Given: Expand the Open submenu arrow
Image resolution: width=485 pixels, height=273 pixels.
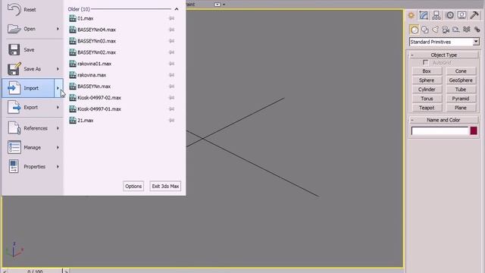Looking at the screenshot, I should (x=58, y=29).
